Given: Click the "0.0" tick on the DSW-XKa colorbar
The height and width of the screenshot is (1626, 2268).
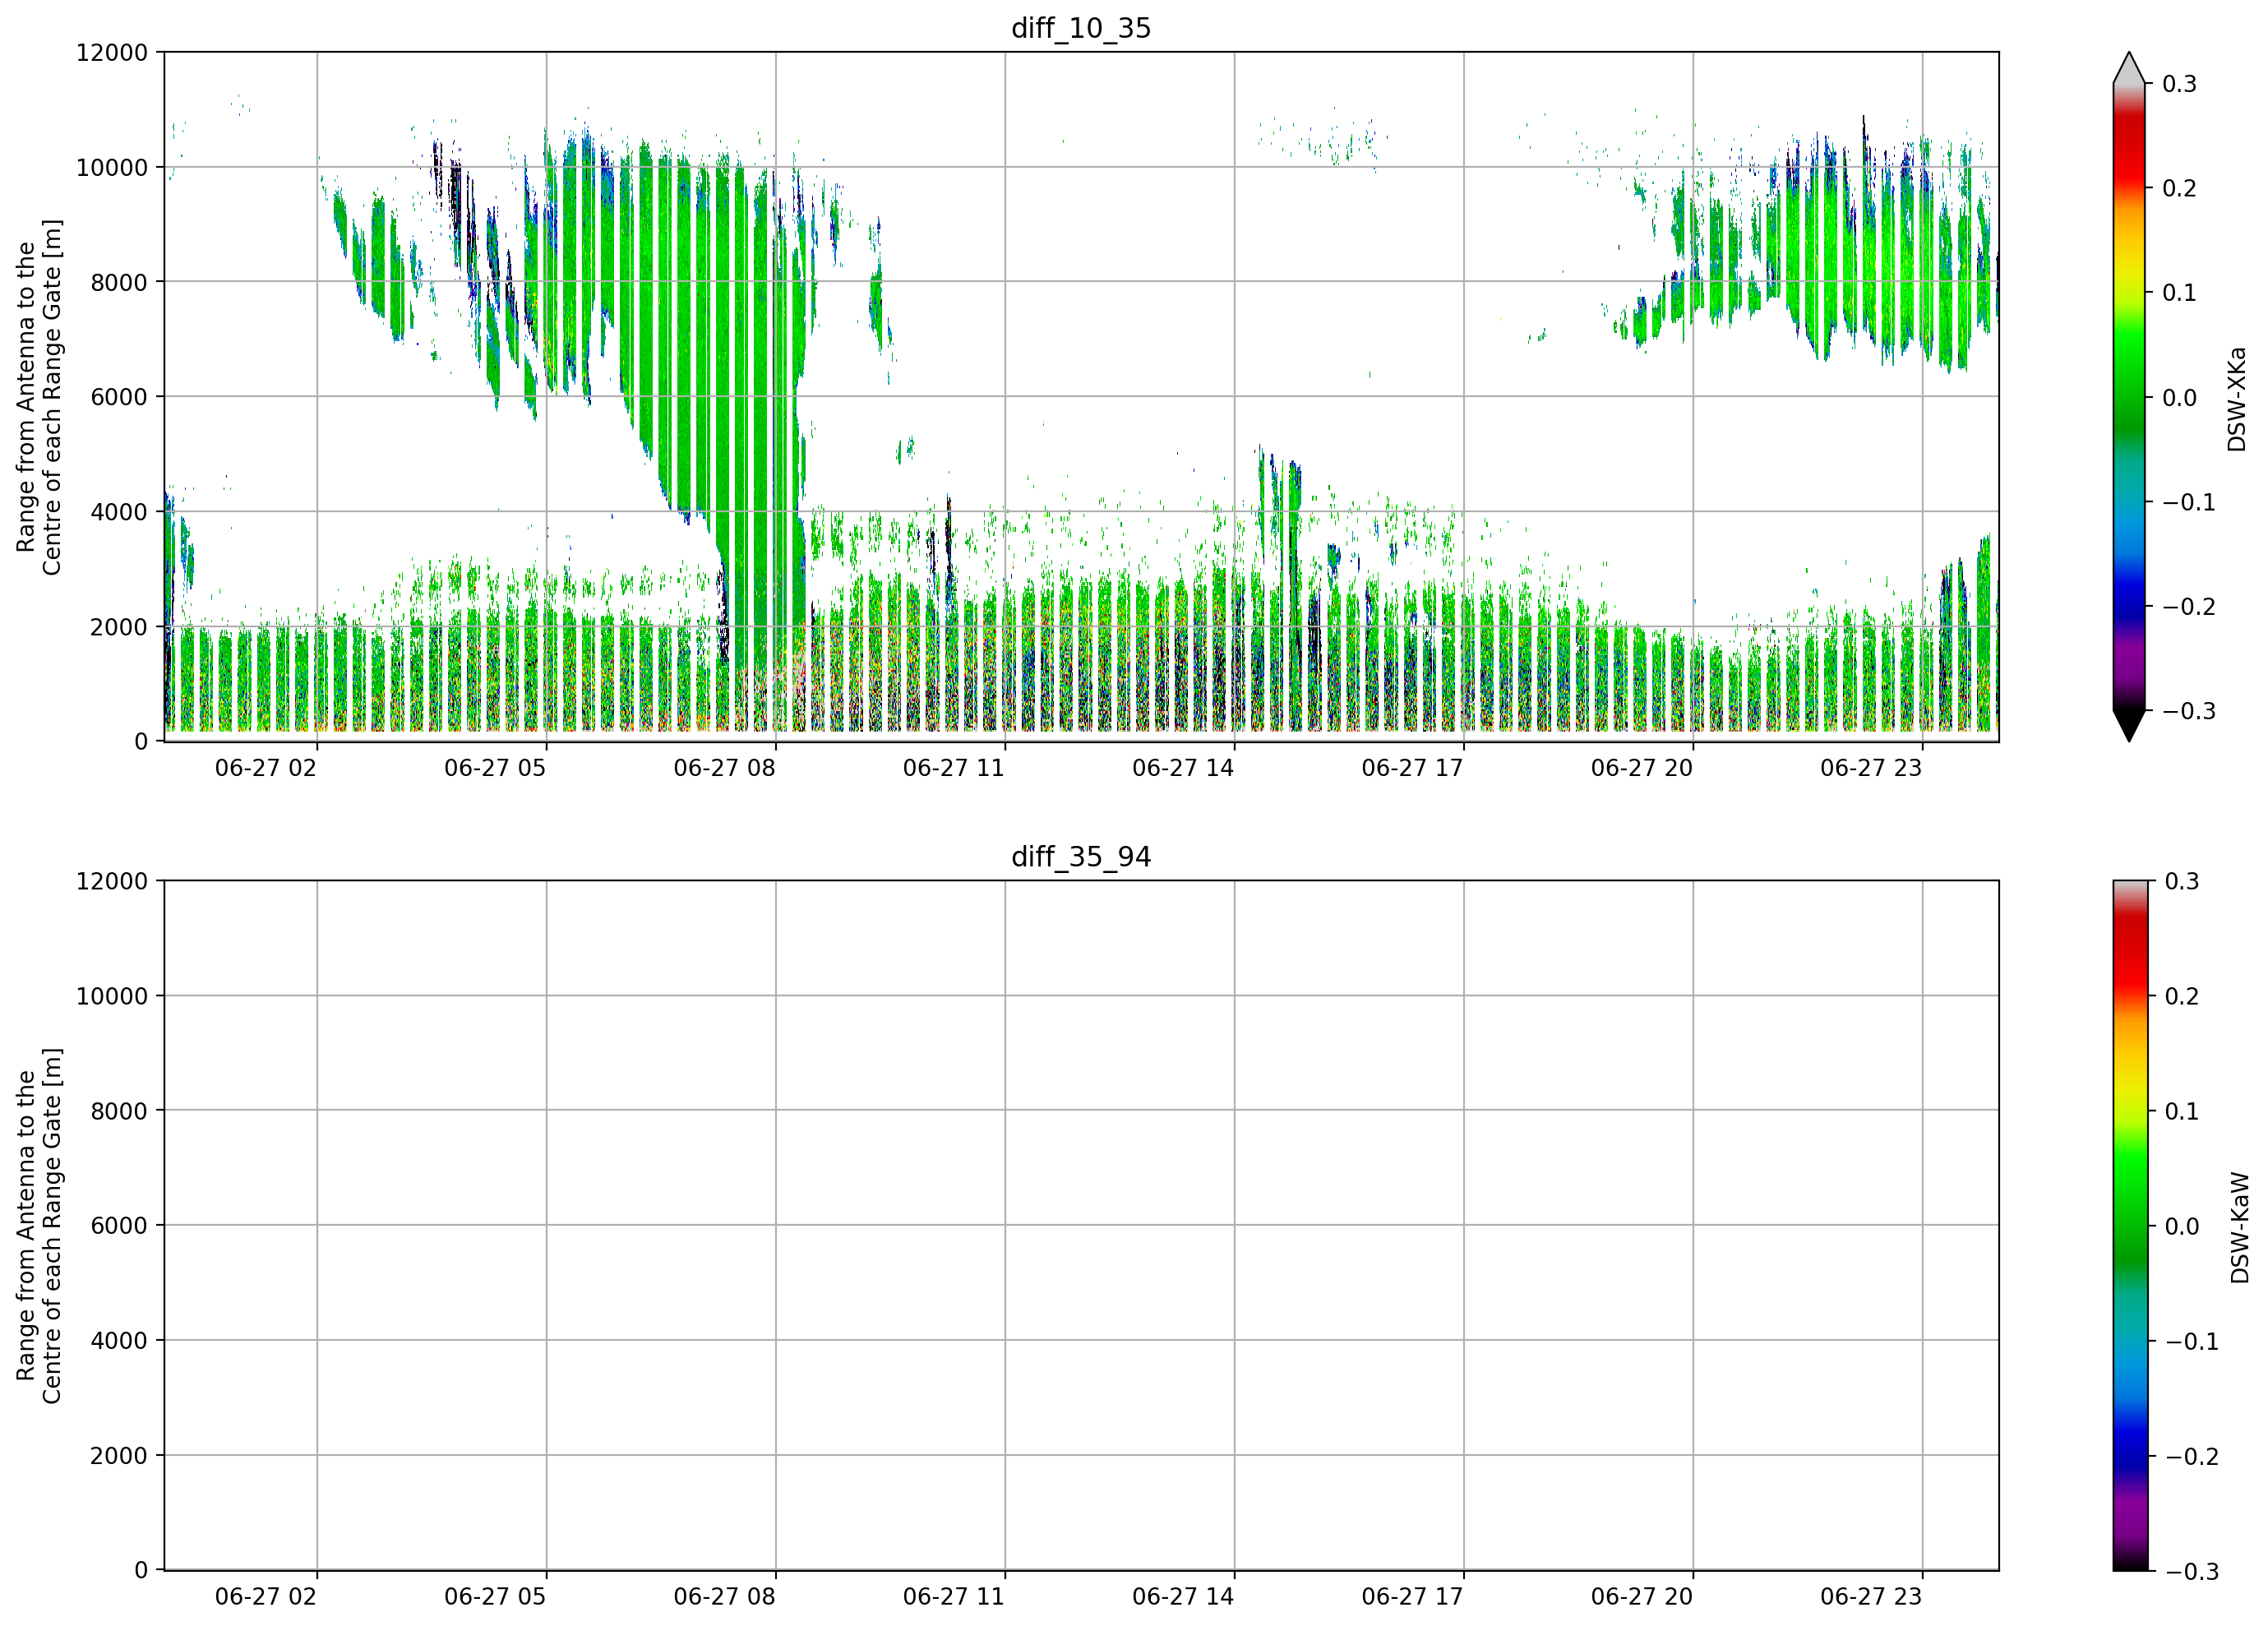Looking at the screenshot, I should [x=2180, y=398].
